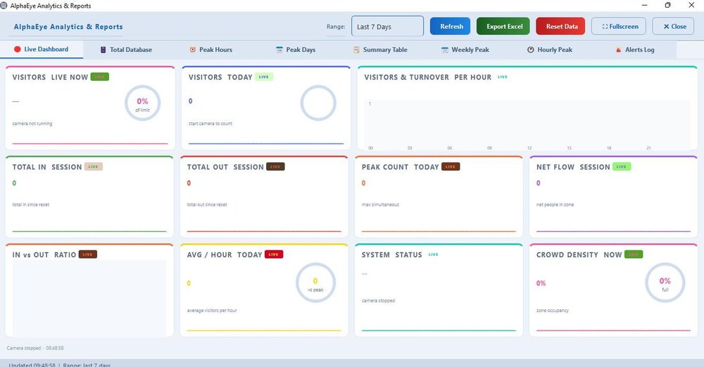Image resolution: width=704 pixels, height=367 pixels.
Task: Click the 'total in since reset' text
Action: (x=30, y=205)
